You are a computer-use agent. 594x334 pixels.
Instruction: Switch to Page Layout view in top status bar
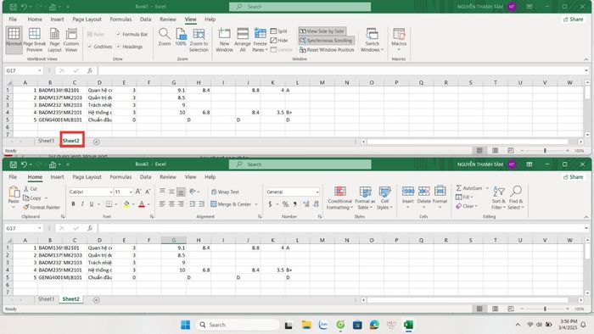click(x=495, y=150)
